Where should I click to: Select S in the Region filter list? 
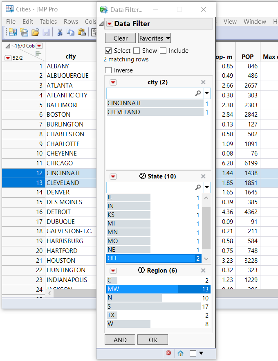(158, 307)
